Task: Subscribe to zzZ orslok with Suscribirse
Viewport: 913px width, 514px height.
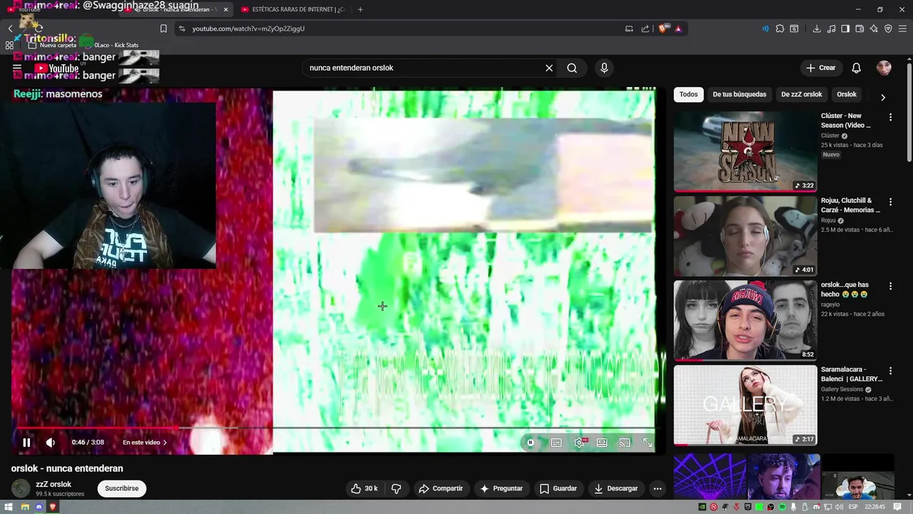Action: [122, 488]
